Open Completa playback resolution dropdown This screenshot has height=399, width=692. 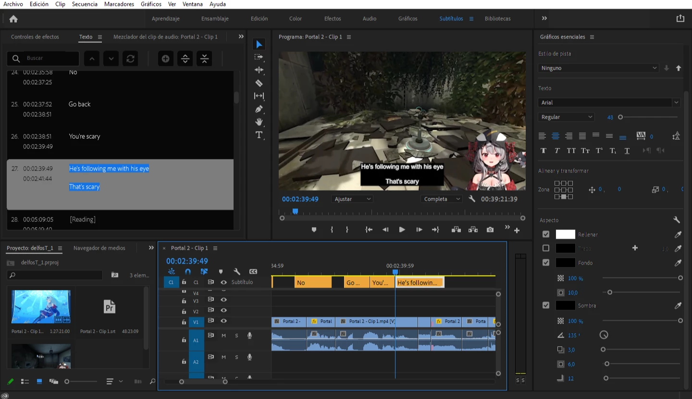442,199
